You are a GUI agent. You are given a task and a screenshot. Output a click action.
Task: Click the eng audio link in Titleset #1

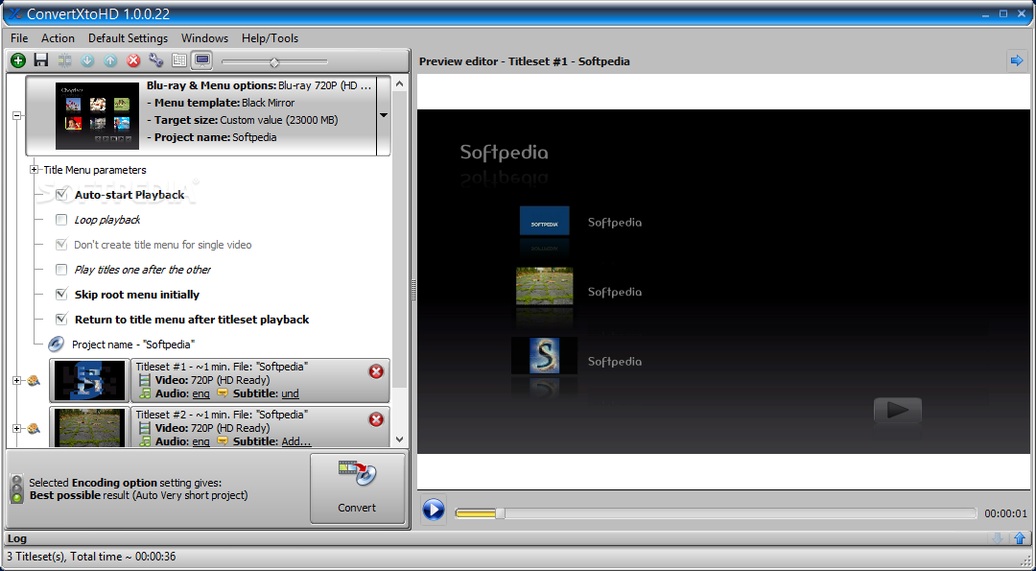(x=200, y=393)
